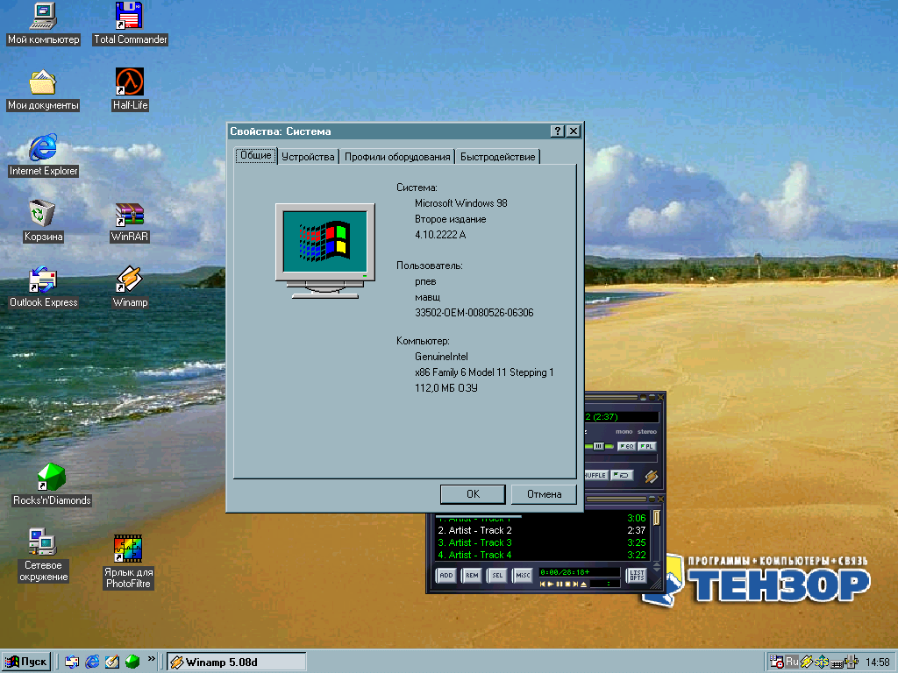898x673 pixels.
Task: Click playlist mini pause button
Action: click(559, 584)
